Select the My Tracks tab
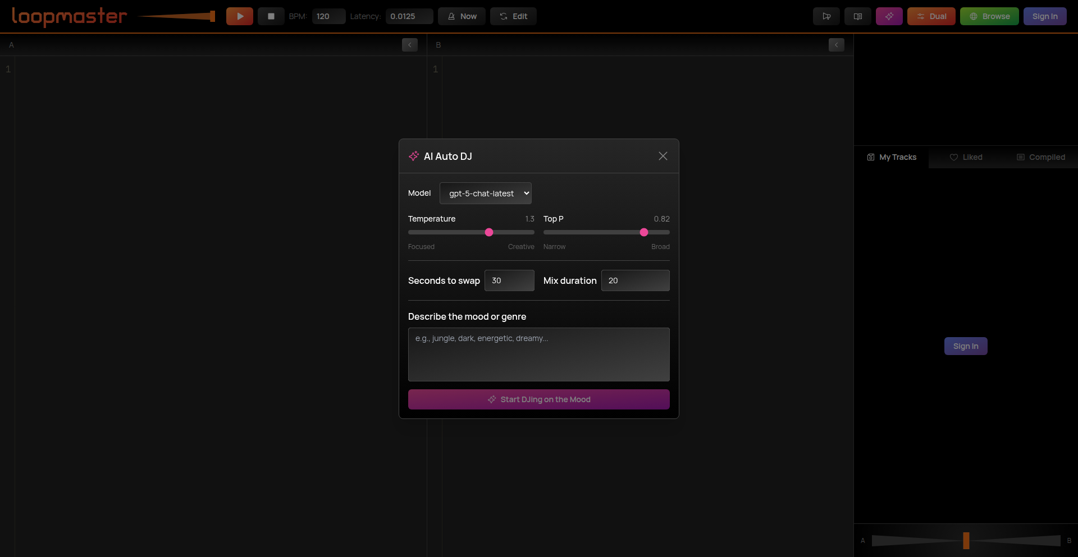Screen dimensions: 1078x557 tap(892, 157)
